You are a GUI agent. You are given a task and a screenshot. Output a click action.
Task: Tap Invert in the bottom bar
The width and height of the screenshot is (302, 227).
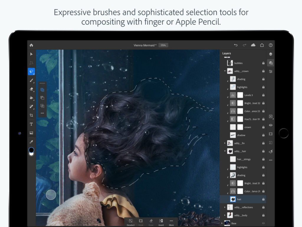click(x=161, y=222)
